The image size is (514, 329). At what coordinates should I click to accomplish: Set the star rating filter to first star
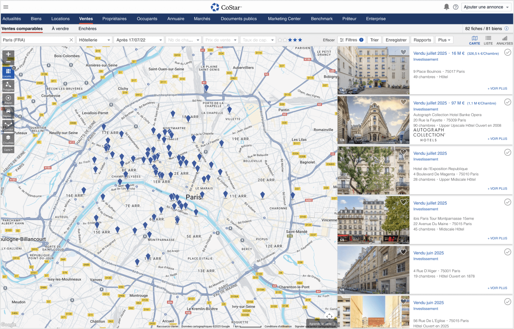pos(280,40)
